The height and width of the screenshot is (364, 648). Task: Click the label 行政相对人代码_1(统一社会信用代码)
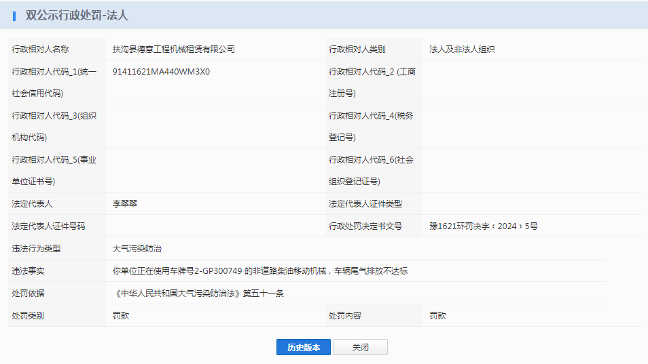pyautogui.click(x=54, y=83)
